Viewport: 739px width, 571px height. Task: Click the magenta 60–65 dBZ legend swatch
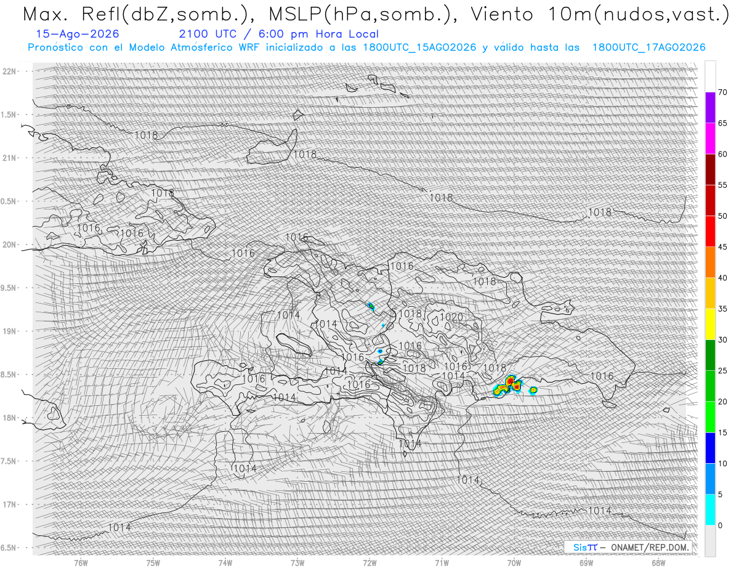(x=710, y=139)
